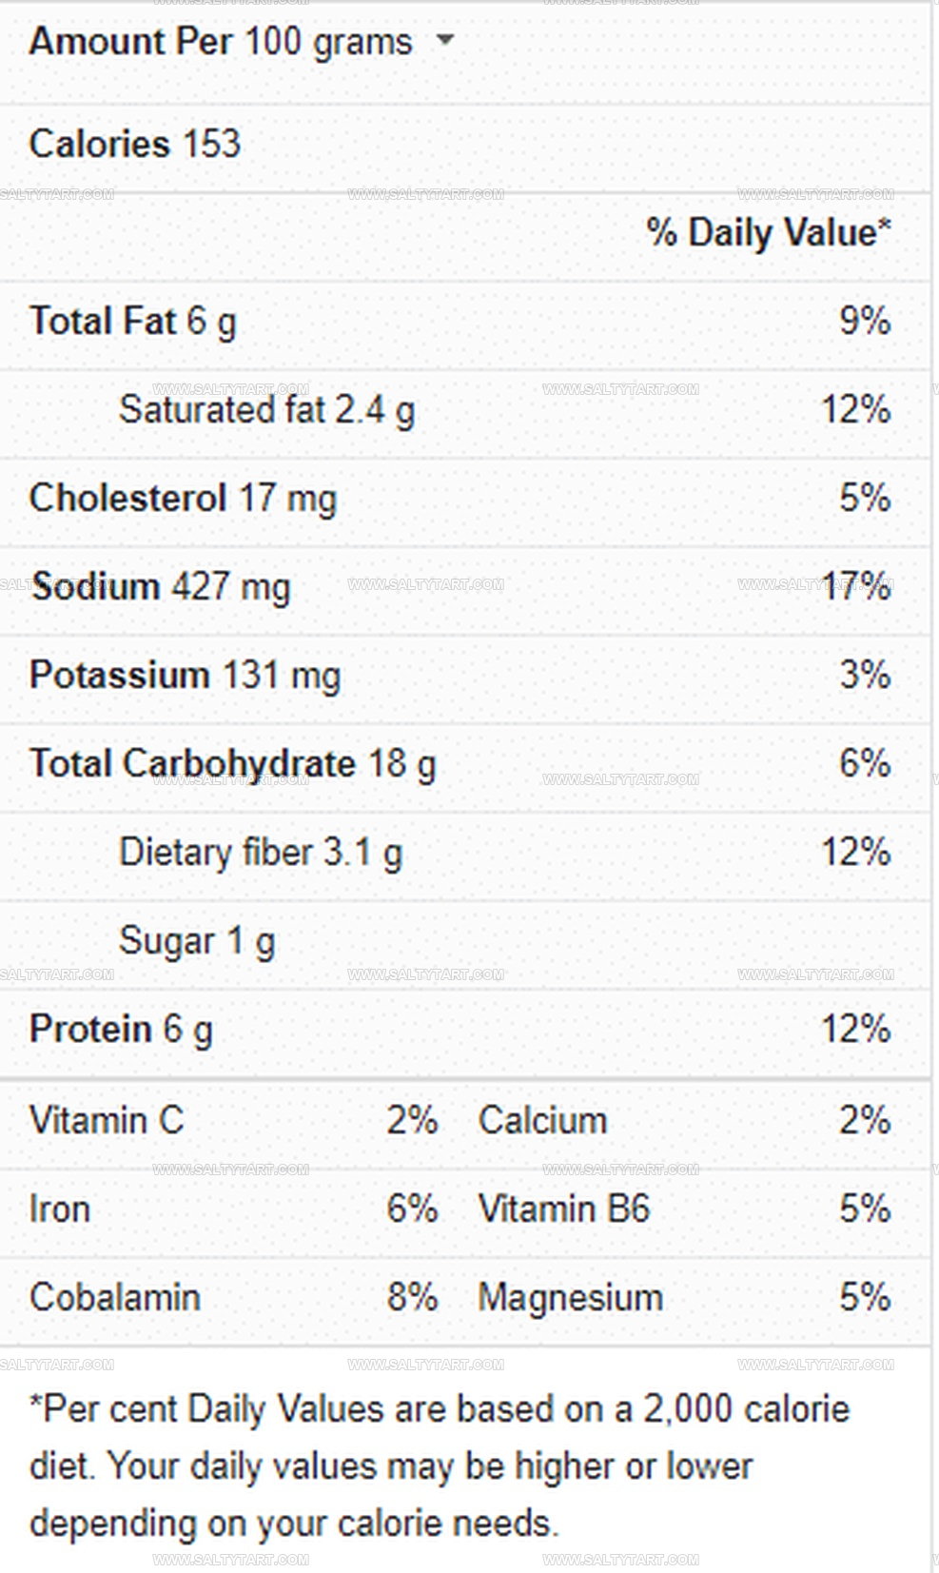Click the Calcium label
939x1573 pixels.
542,1120
